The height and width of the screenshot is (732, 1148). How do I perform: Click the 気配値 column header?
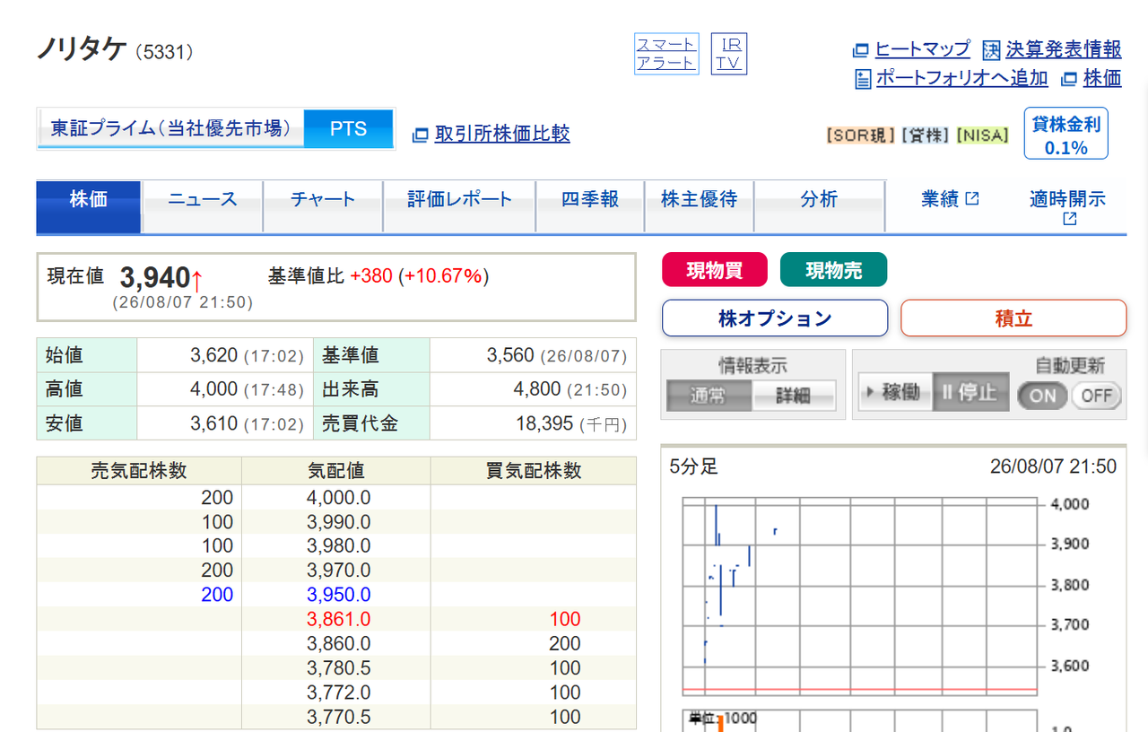click(x=336, y=471)
